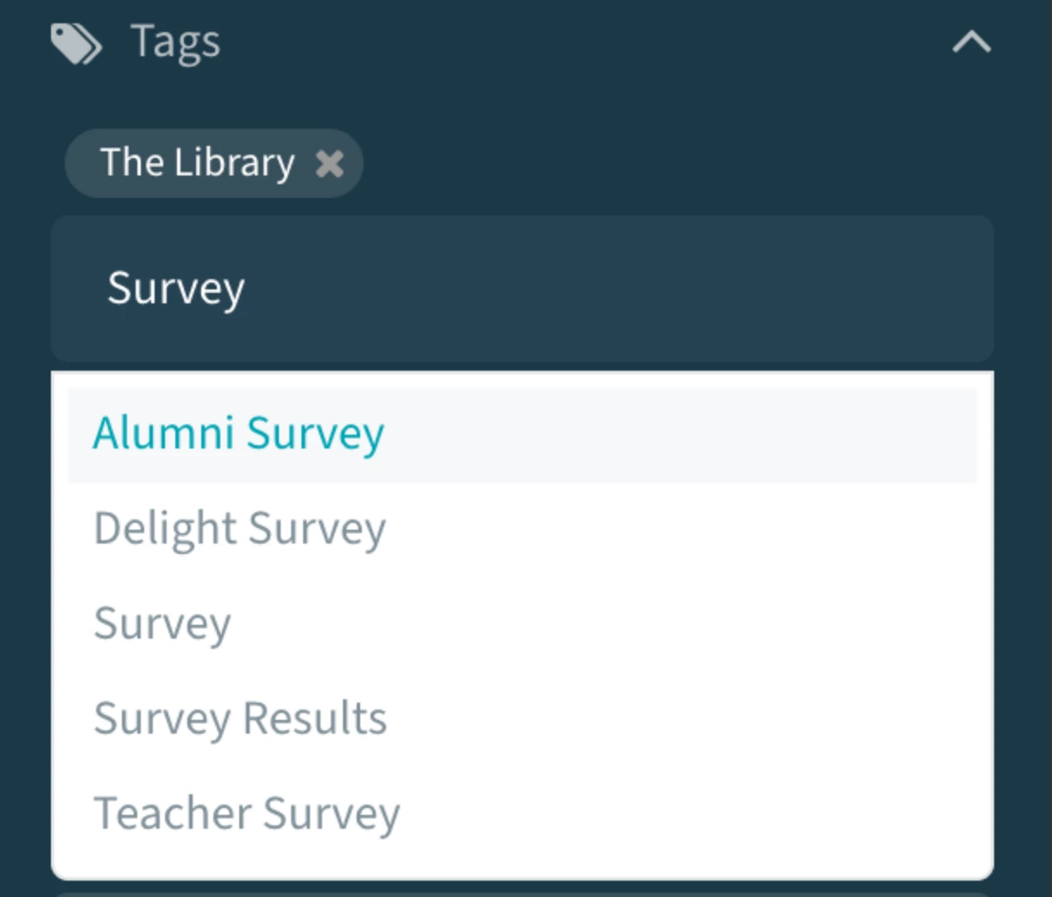Collapse the Tags section chevron

[972, 42]
